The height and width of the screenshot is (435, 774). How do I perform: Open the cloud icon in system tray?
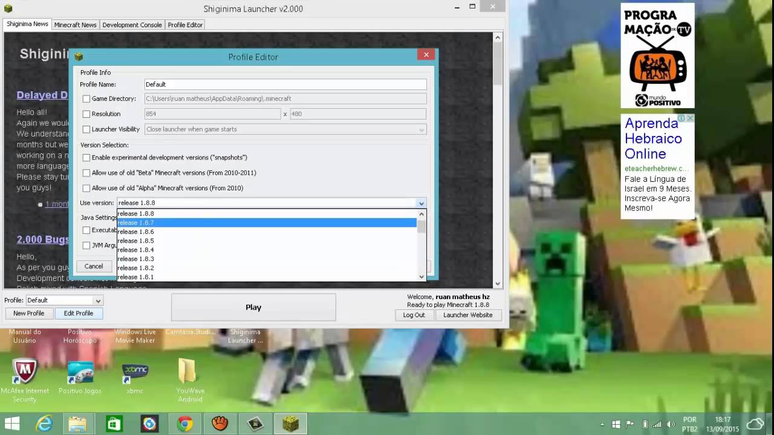(756, 424)
